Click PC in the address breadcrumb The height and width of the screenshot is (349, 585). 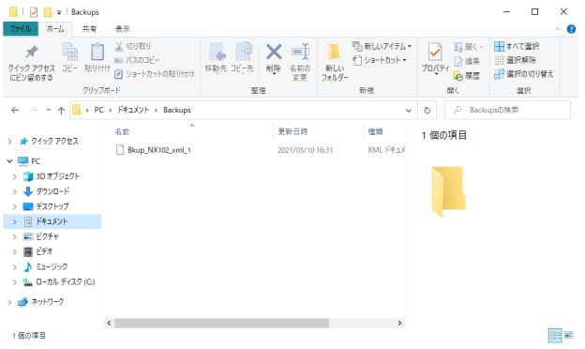click(x=98, y=110)
